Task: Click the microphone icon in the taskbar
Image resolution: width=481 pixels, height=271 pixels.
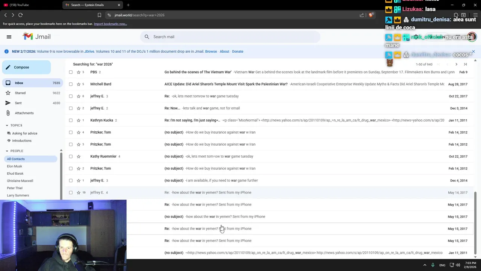Action: tap(433, 265)
